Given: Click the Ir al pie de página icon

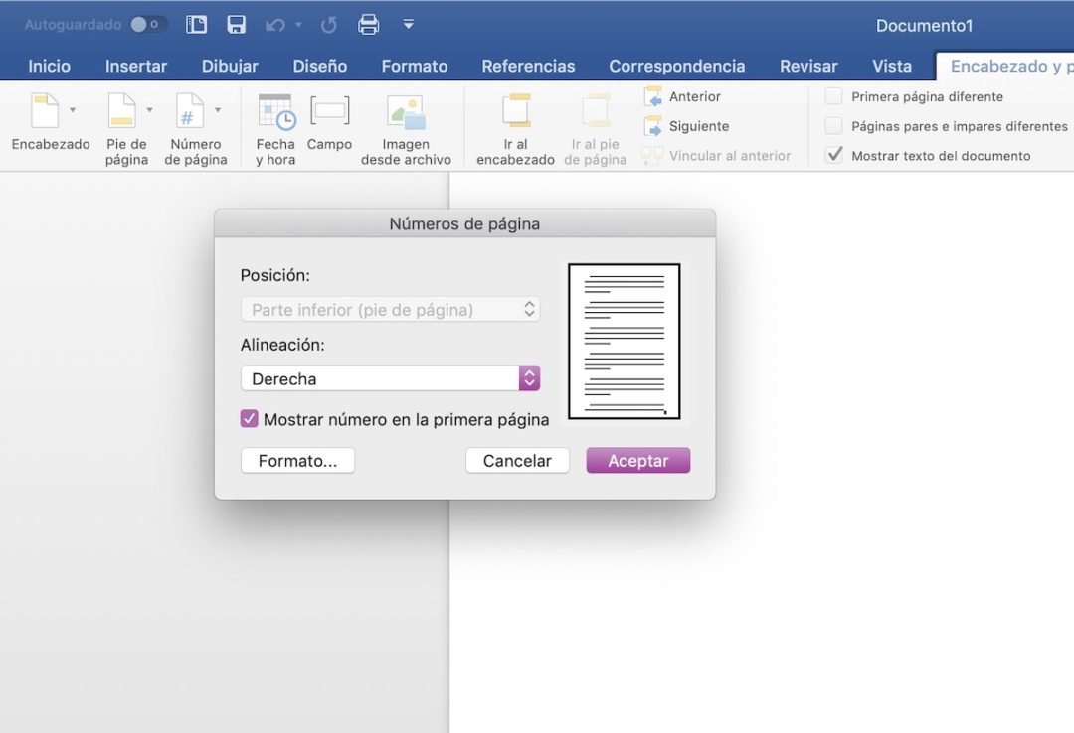Looking at the screenshot, I should (x=596, y=110).
